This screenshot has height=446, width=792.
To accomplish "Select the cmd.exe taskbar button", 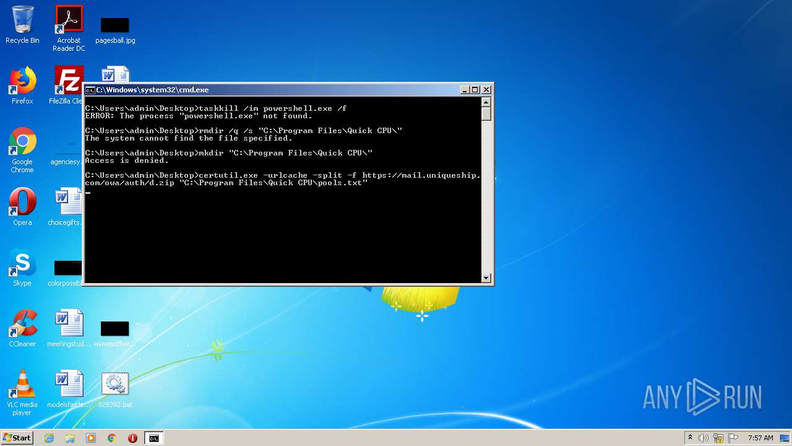I will 153,438.
